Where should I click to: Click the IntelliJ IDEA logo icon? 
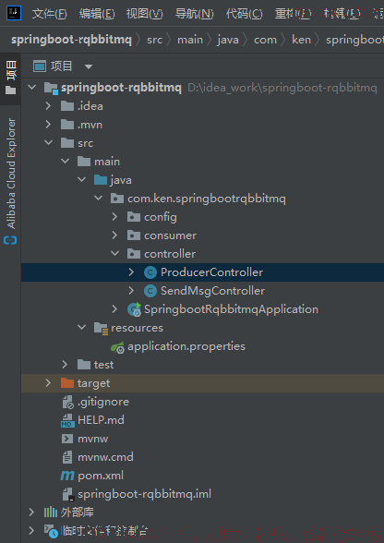[x=14, y=13]
